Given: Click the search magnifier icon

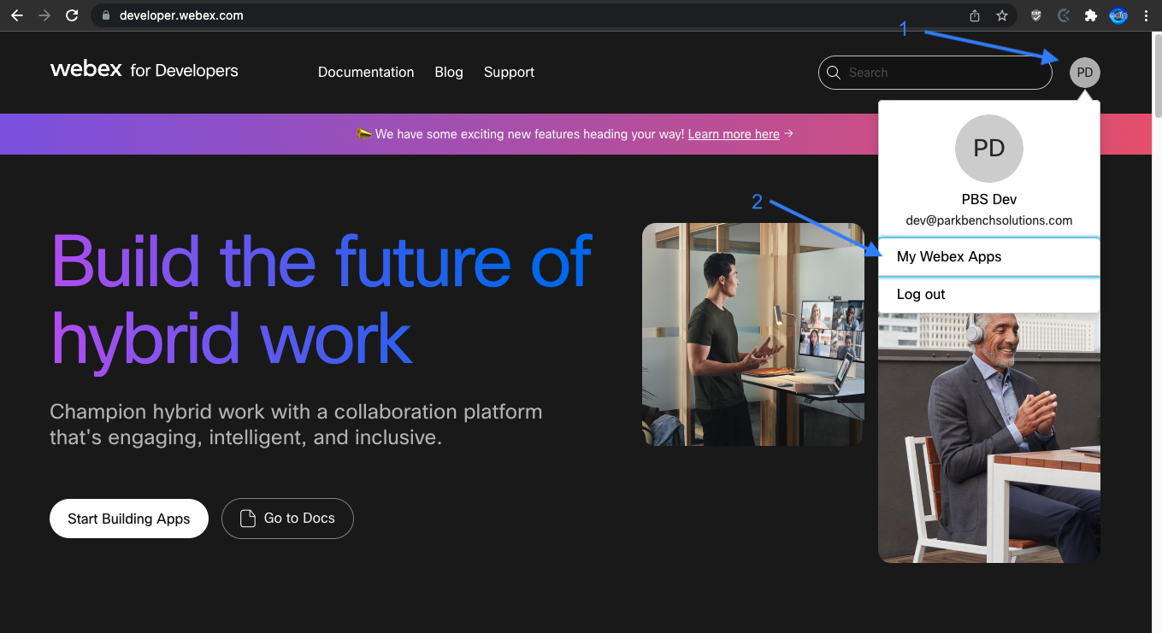Looking at the screenshot, I should coord(834,73).
